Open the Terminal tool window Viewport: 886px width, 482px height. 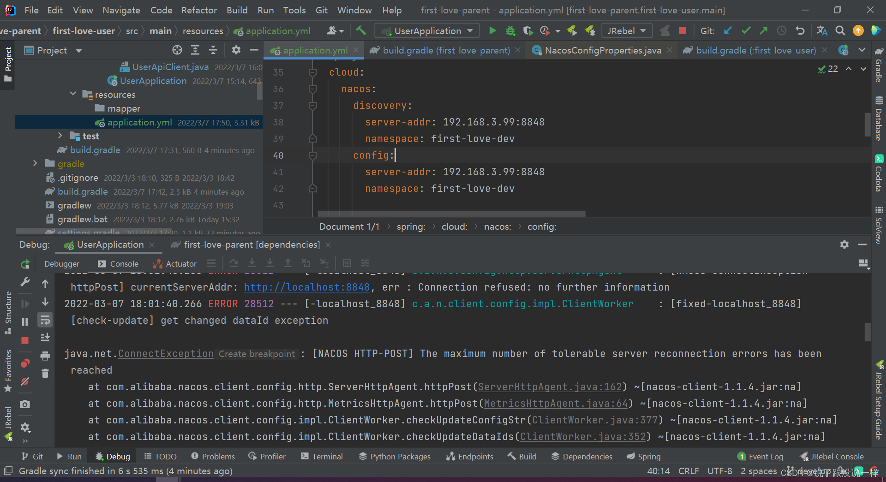[x=322, y=456]
